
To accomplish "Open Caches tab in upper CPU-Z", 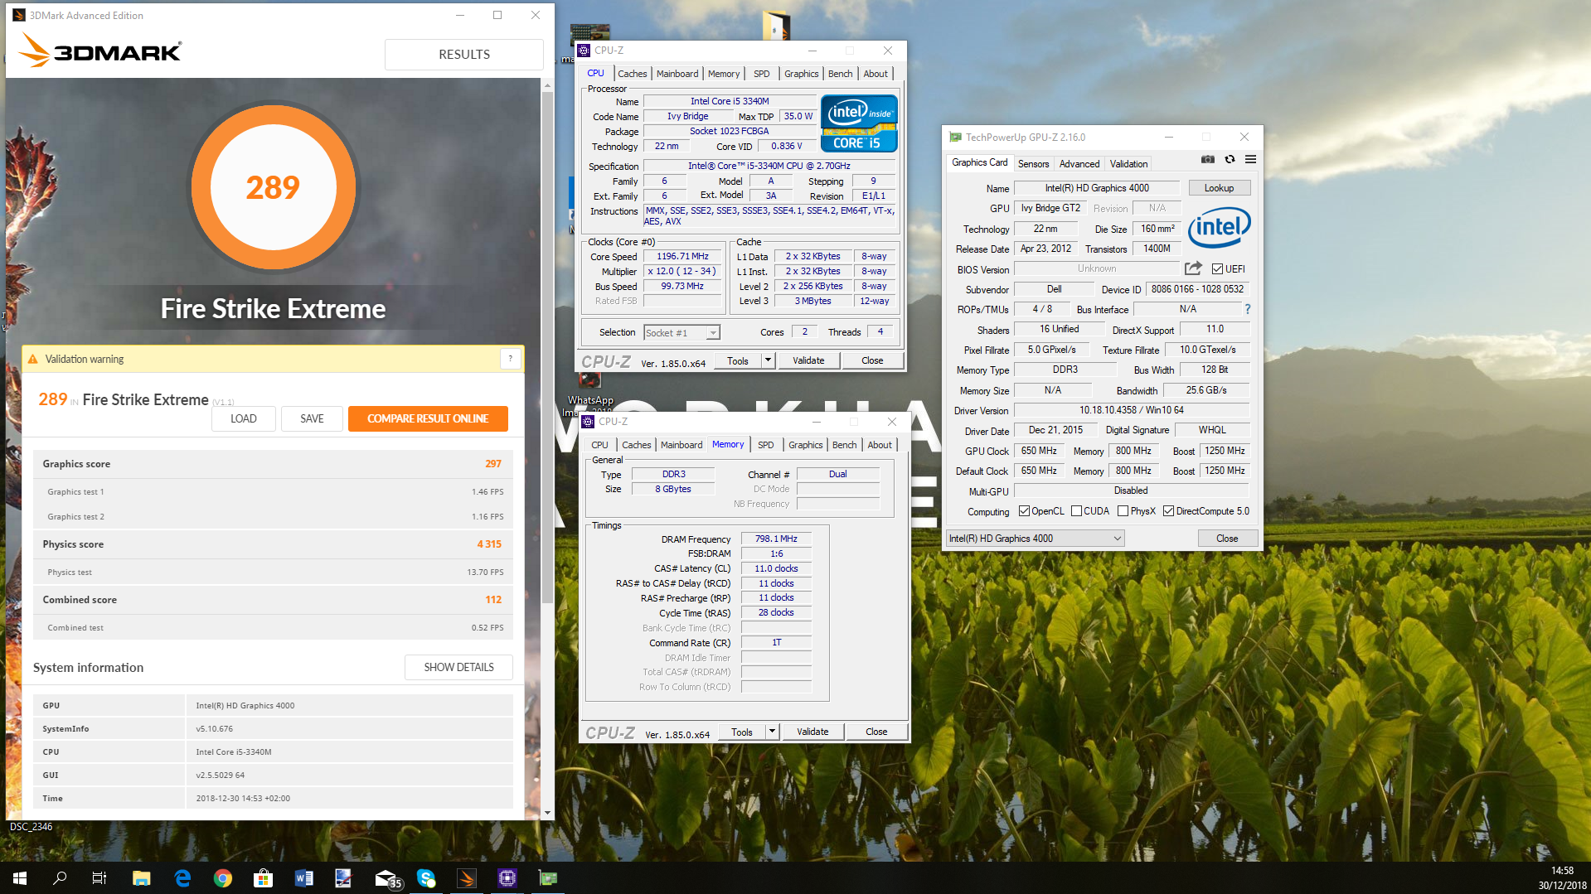I will click(632, 74).
